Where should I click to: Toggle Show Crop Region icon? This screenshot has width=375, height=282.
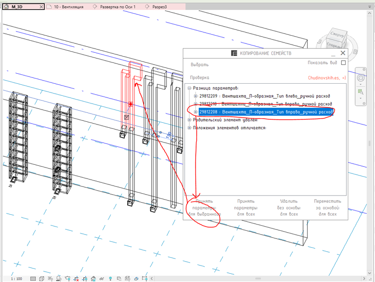tap(85, 279)
